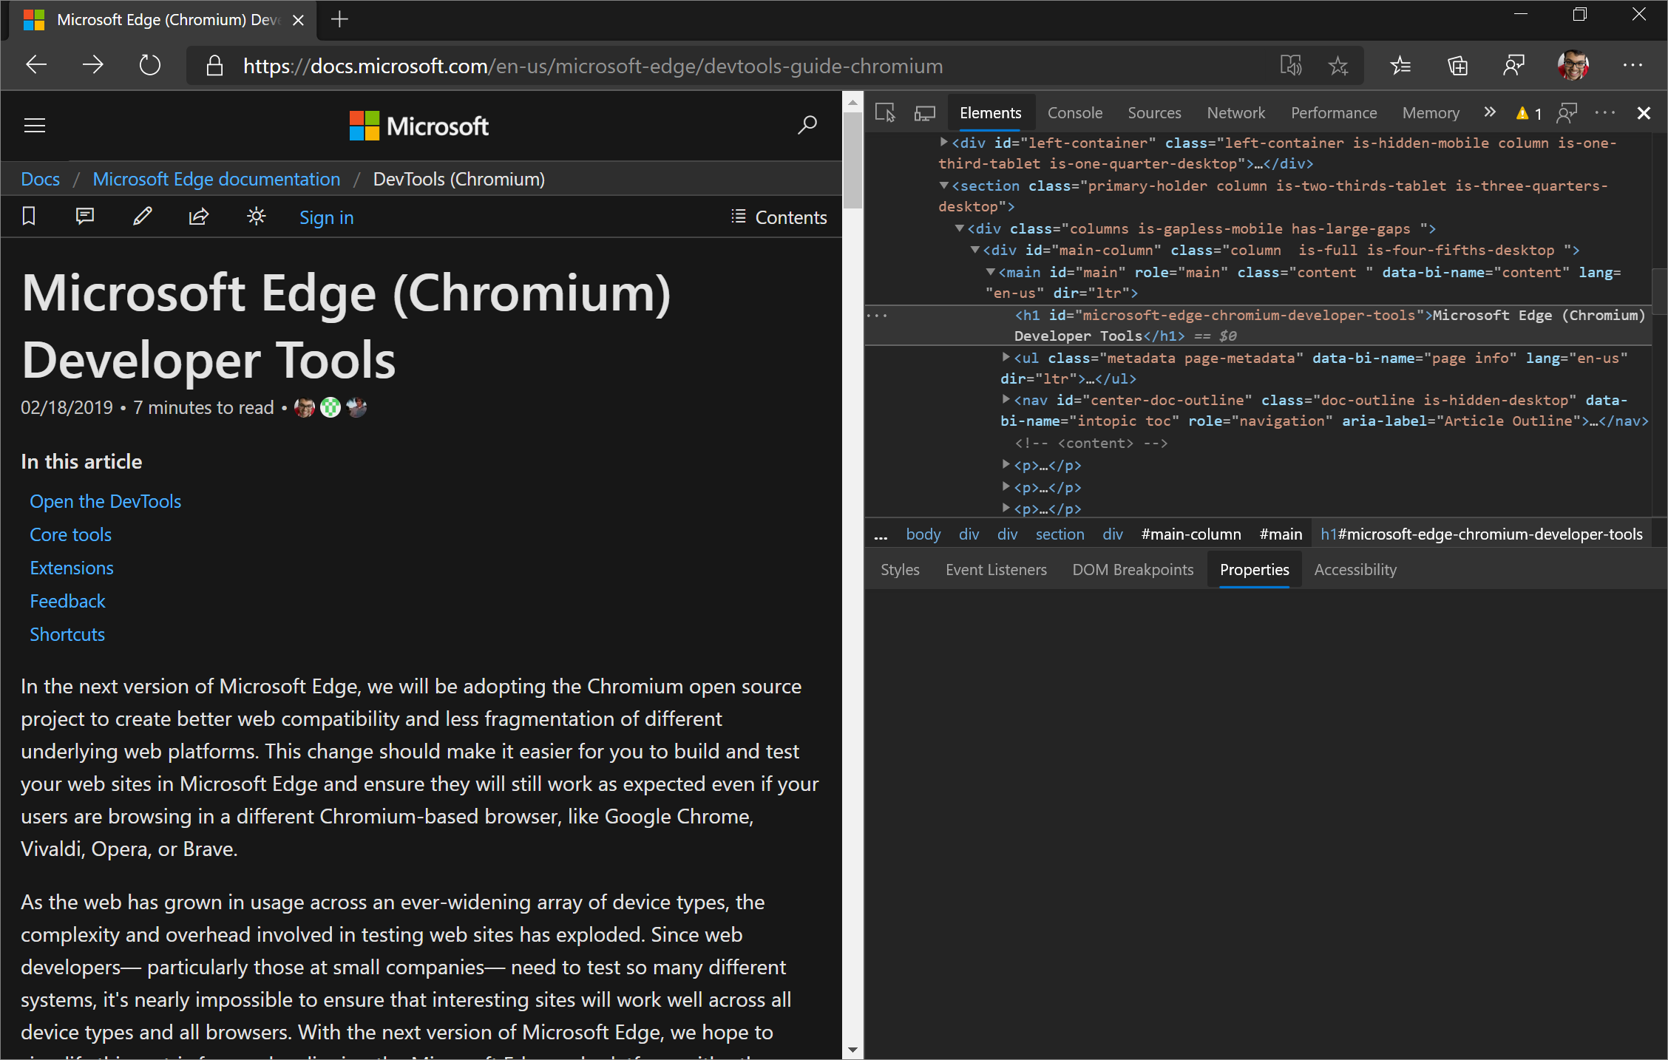Select the Accessibility panel tab
The width and height of the screenshot is (1668, 1060).
click(1355, 570)
